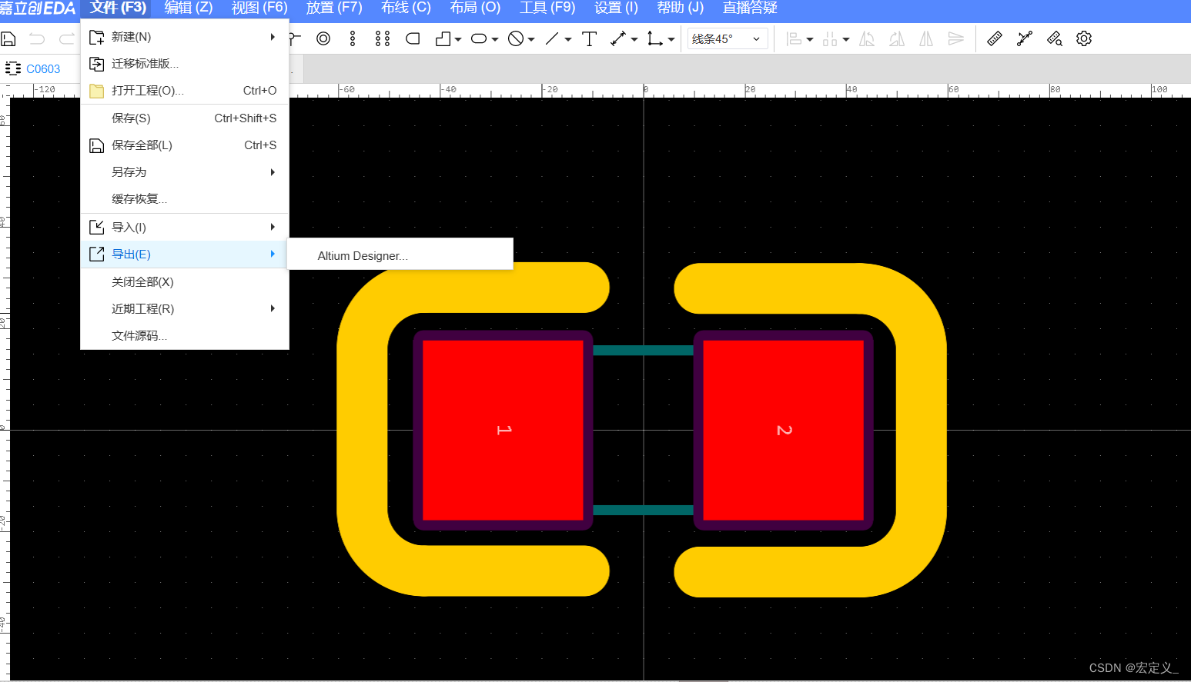Open the 工具 (F9) menu
This screenshot has height=682, width=1191.
click(547, 8)
